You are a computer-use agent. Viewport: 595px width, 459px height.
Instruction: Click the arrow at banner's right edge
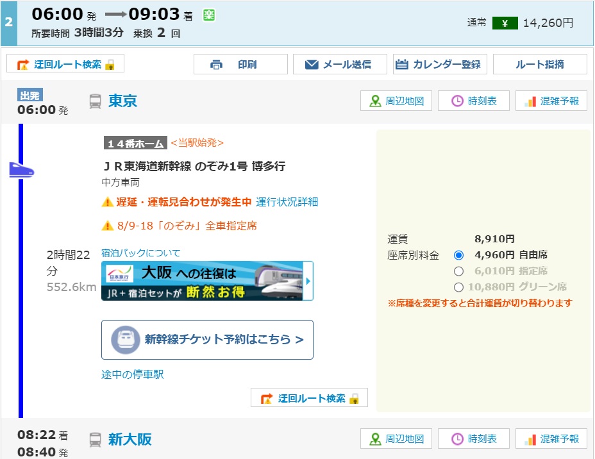(x=308, y=281)
